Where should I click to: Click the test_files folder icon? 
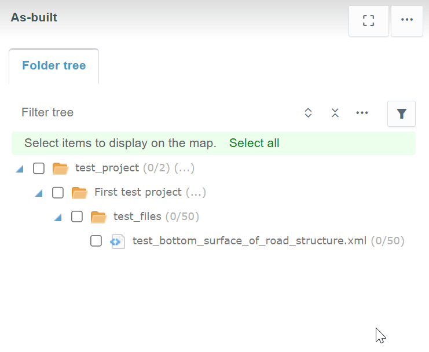[x=98, y=217]
